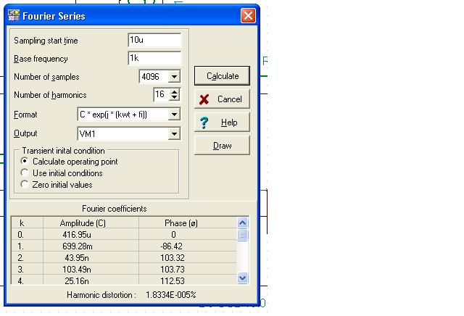464x316 pixels.
Task: Click the k column header
Action: pos(28,223)
